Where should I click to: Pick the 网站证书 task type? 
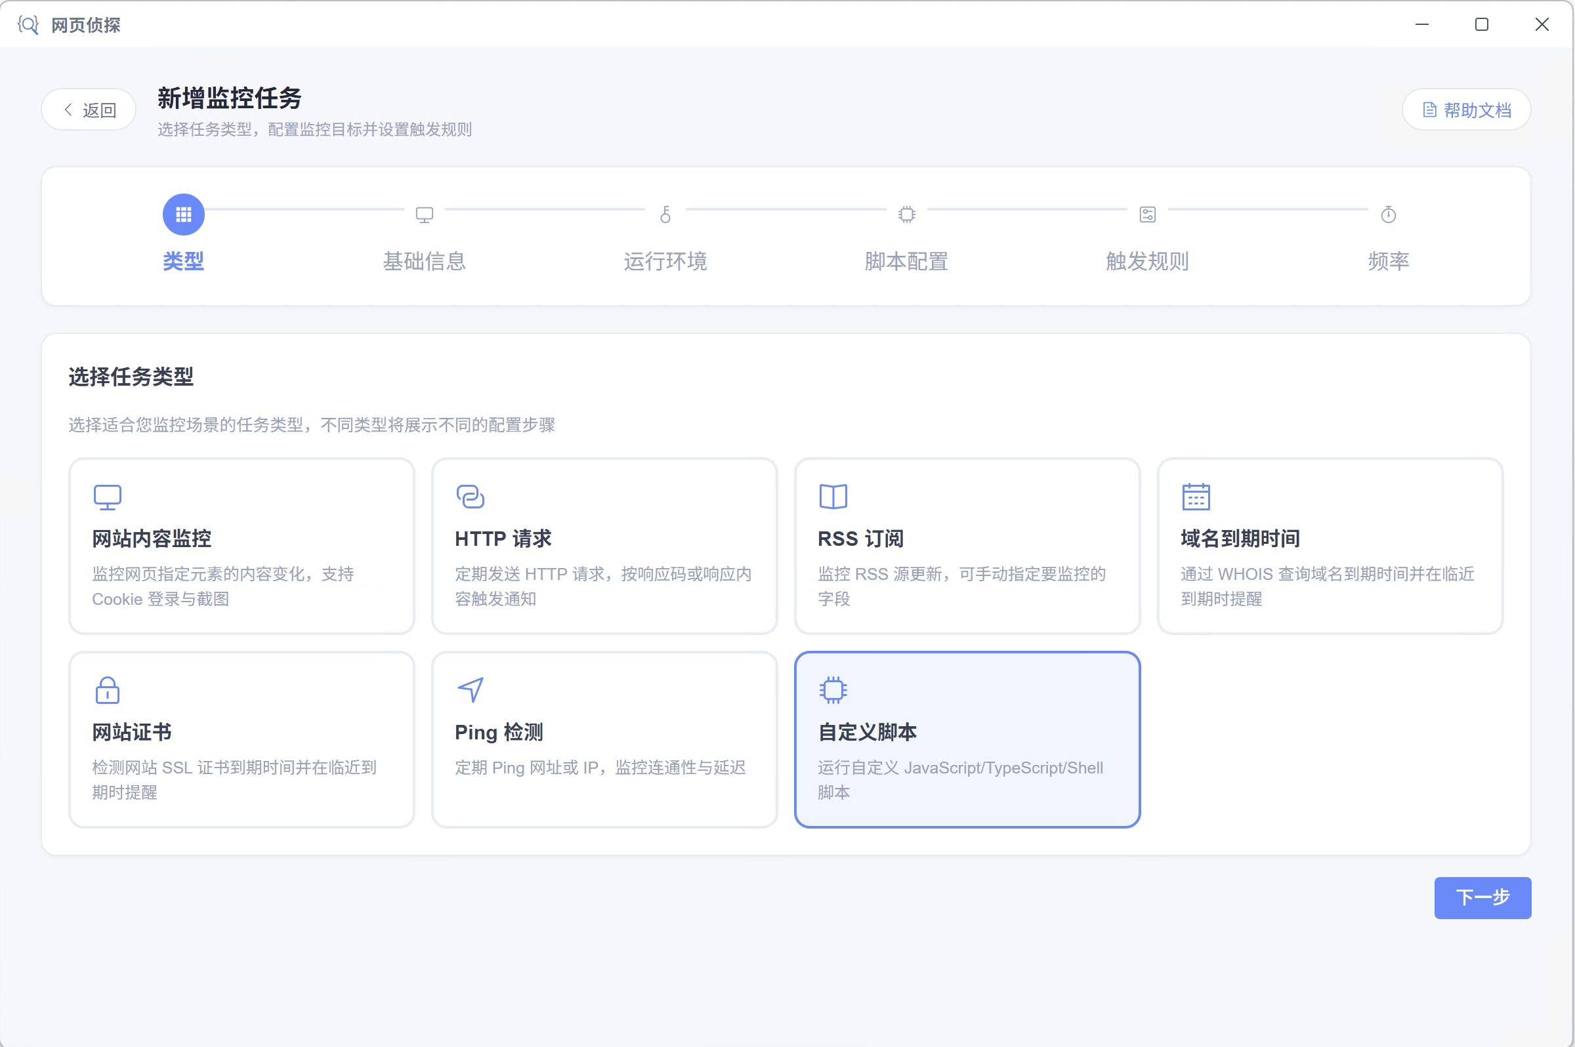coord(241,740)
